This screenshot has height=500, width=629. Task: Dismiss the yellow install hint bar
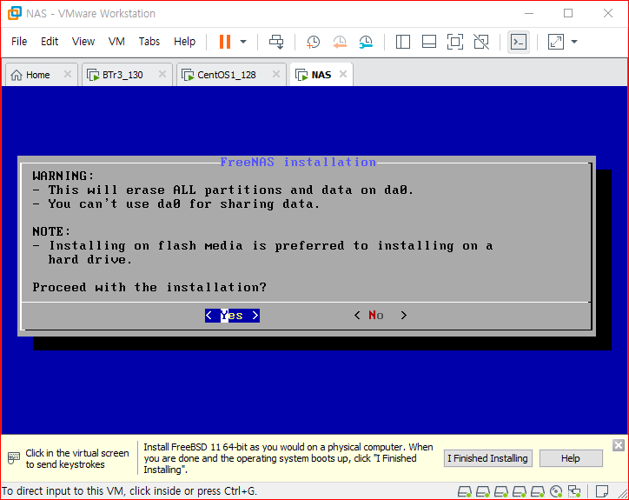pos(619,445)
